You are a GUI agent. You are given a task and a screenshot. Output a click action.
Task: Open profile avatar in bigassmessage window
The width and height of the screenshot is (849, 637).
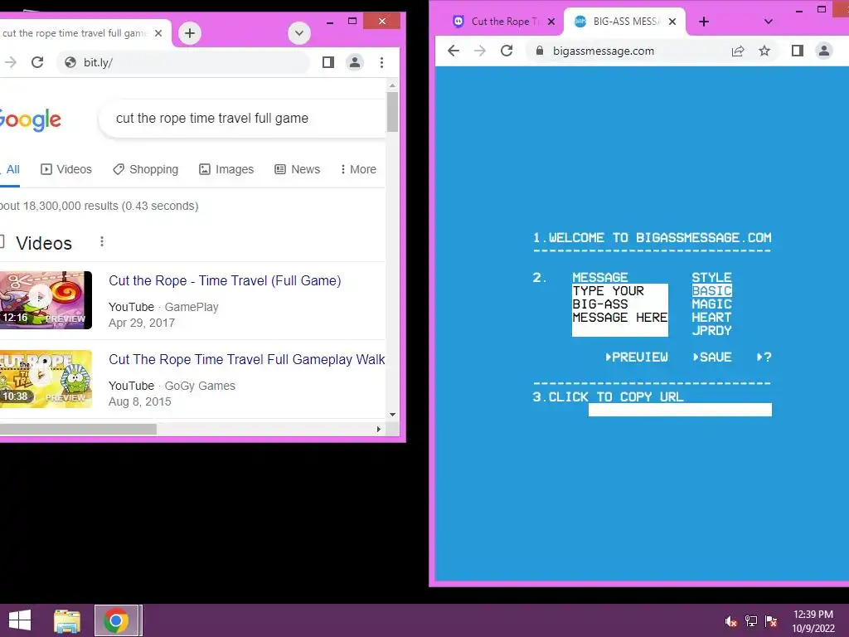[823, 51]
